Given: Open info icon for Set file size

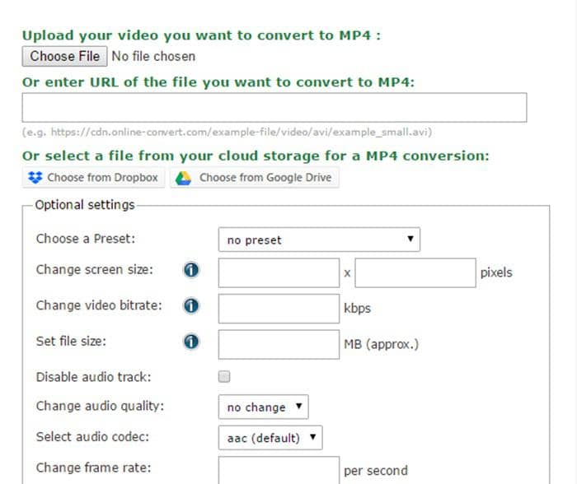Looking at the screenshot, I should (191, 342).
